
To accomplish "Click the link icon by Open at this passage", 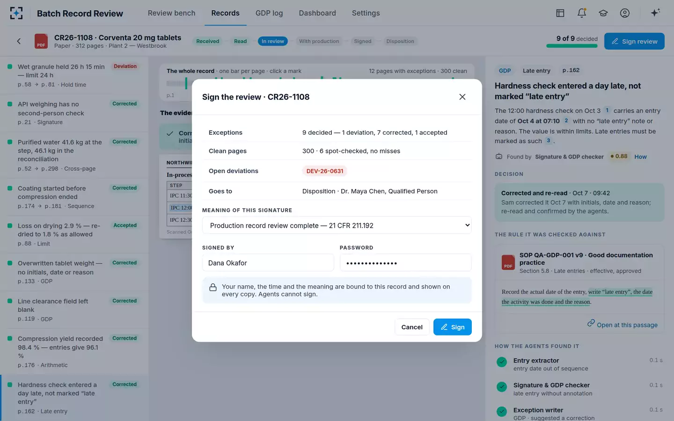I will (x=591, y=323).
